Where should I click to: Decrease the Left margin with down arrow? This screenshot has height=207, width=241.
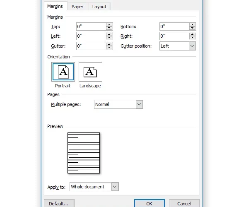[109, 38]
